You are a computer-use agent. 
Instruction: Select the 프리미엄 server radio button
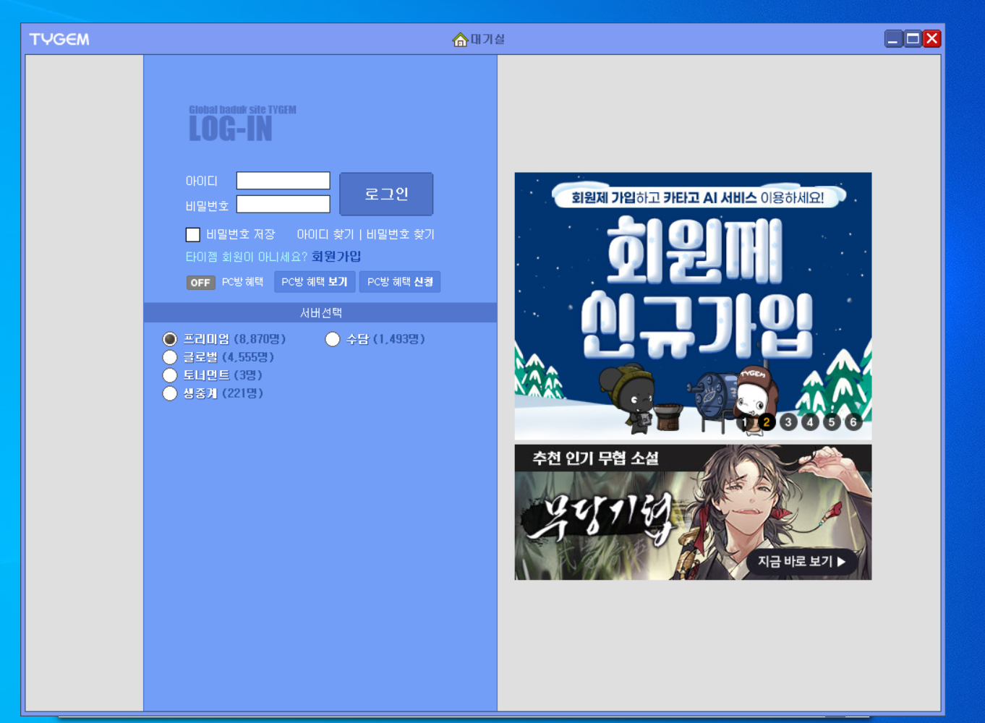(x=170, y=339)
